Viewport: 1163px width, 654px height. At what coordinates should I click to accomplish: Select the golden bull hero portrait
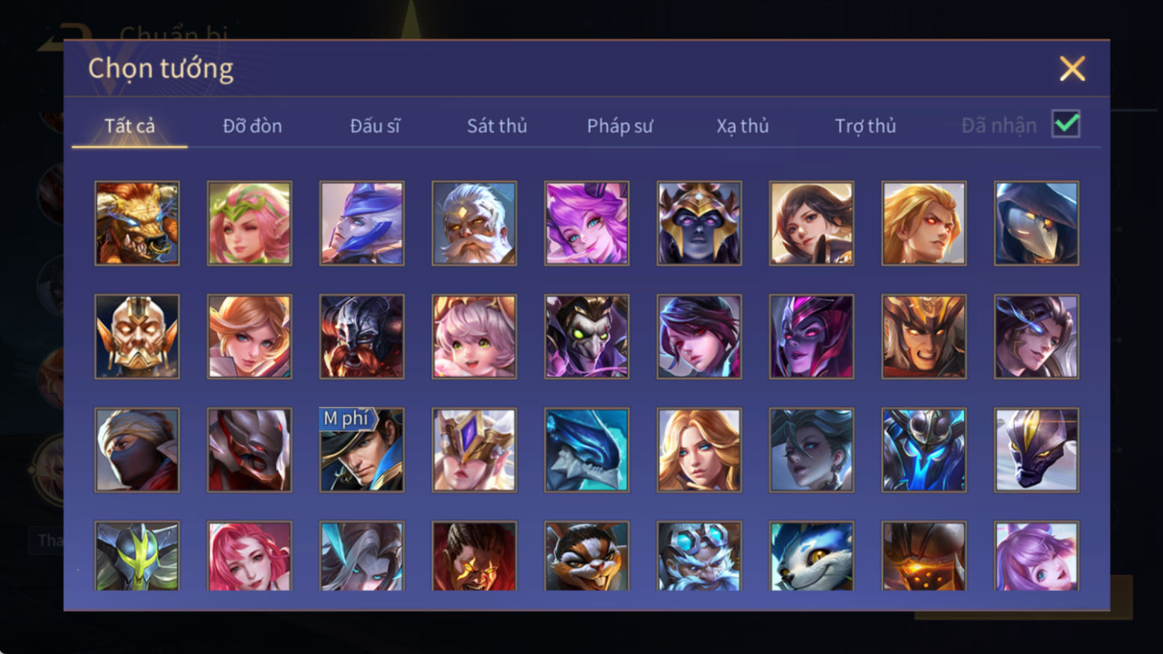pos(137,223)
